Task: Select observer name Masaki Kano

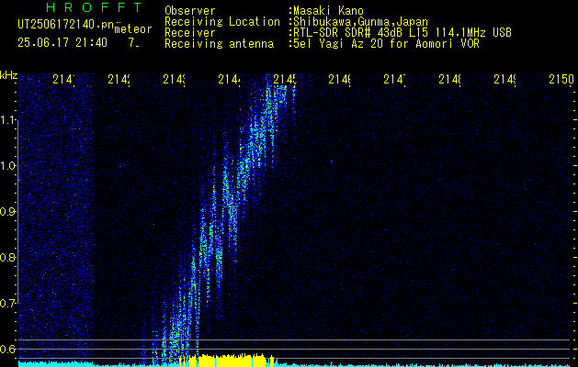Action: 328,11
